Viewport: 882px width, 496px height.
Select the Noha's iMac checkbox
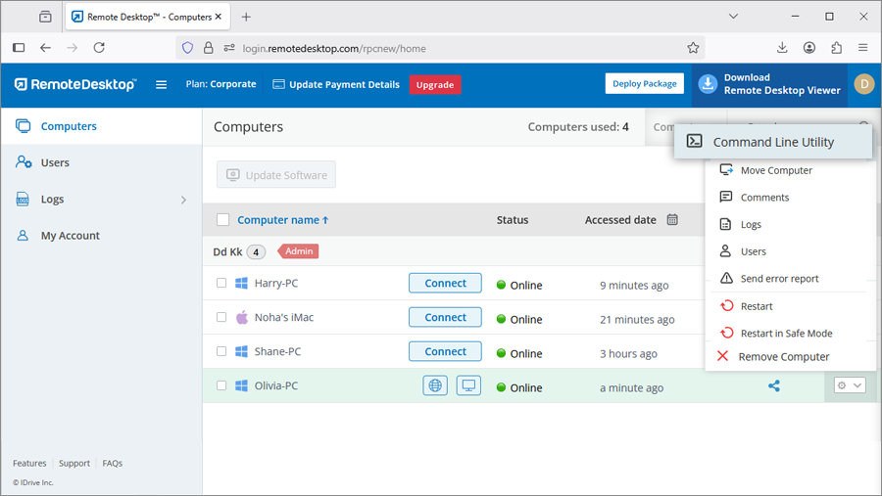(221, 317)
